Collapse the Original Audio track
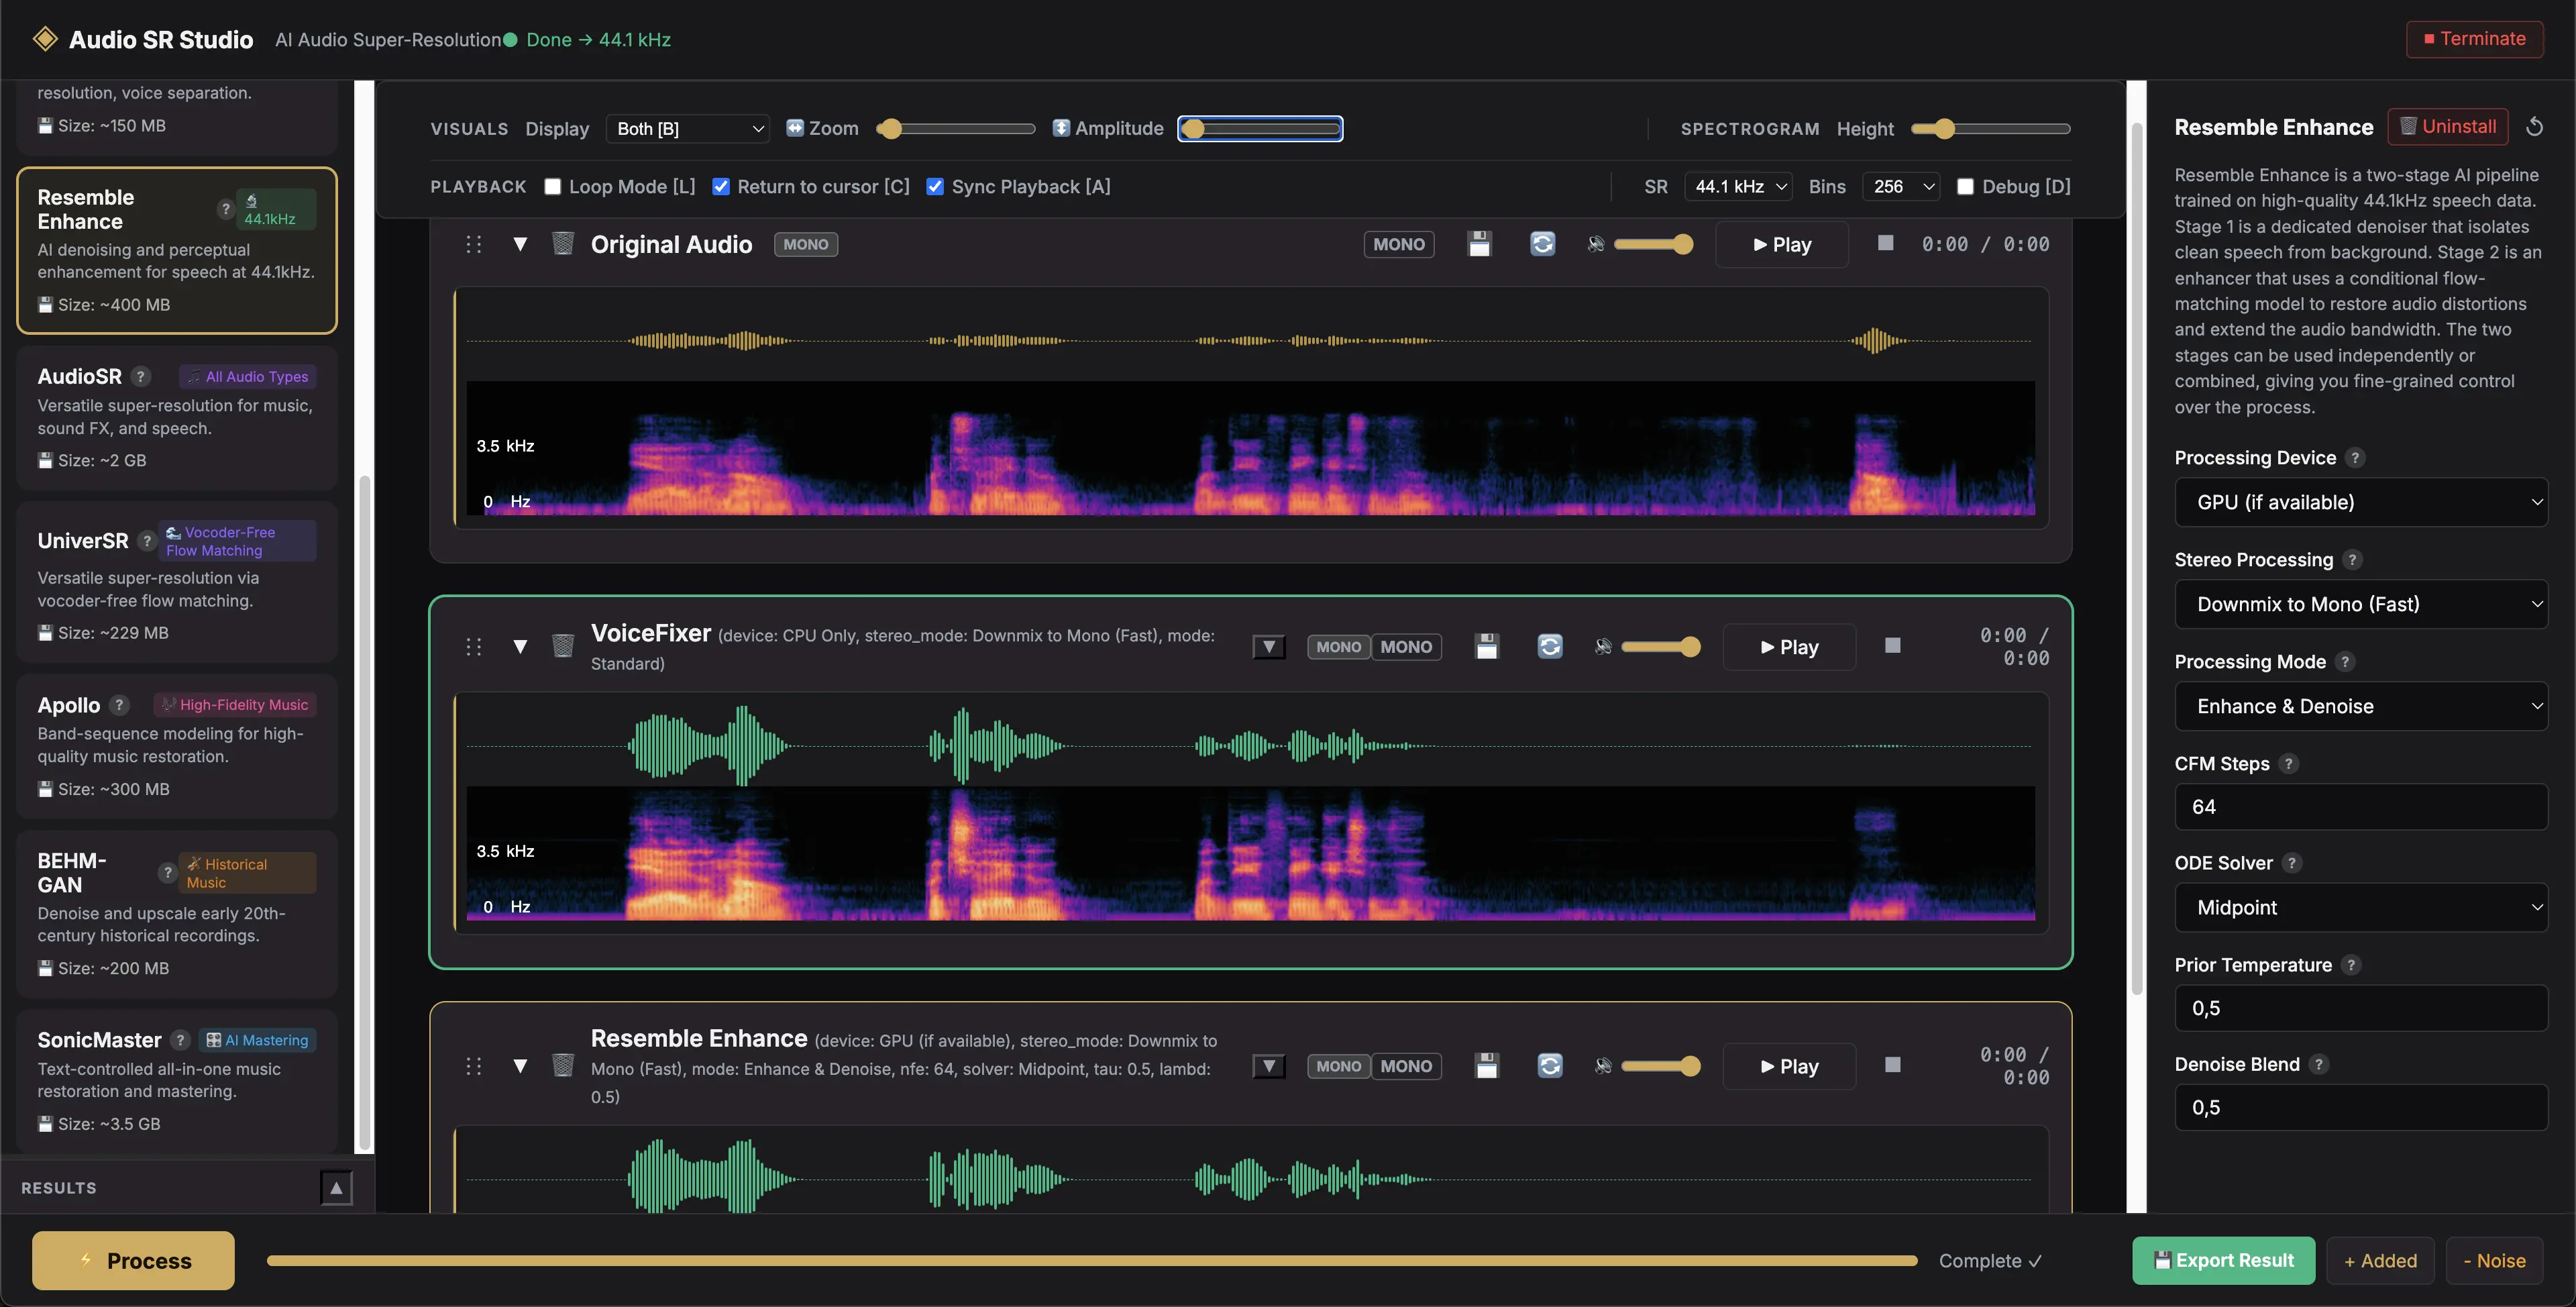This screenshot has height=1307, width=2576. pos(520,244)
